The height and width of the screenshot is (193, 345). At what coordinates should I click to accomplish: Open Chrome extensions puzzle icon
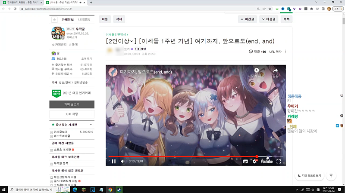click(311, 9)
